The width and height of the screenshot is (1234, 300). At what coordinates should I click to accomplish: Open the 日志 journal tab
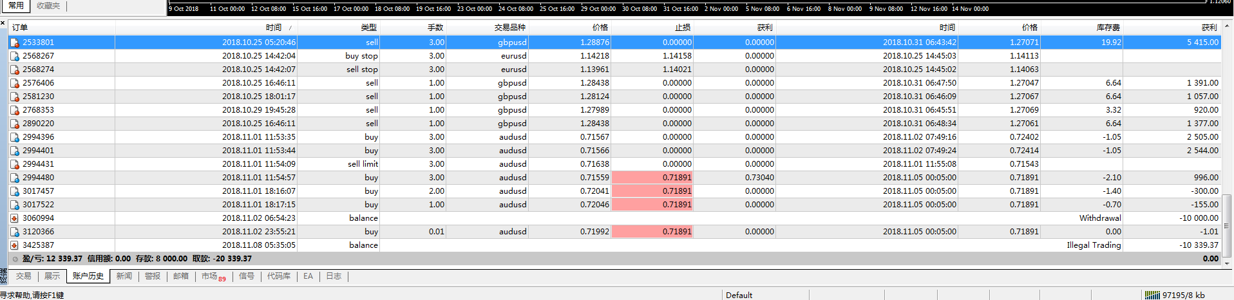[x=333, y=276]
